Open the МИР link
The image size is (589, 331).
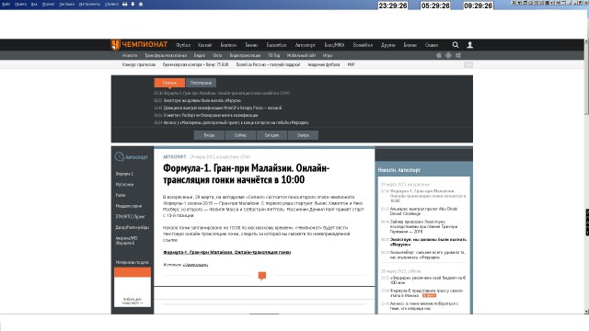352,64
